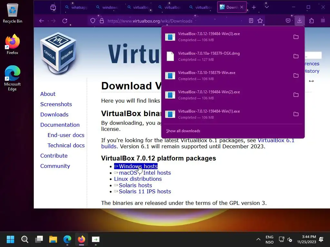Close the active Downloads tab
330x247 pixels.
pyautogui.click(x=242, y=7)
